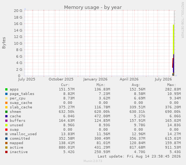The width and height of the screenshot is (186, 165).
Task: Click the inactive legend color swatch
Action: tap(6, 152)
